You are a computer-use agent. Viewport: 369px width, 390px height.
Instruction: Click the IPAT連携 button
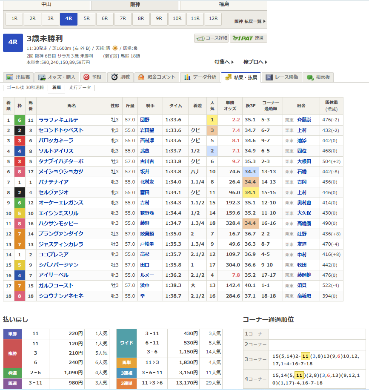tap(249, 38)
